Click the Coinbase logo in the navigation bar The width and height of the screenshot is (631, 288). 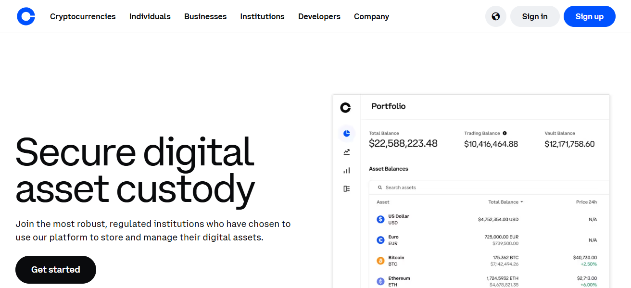[26, 16]
